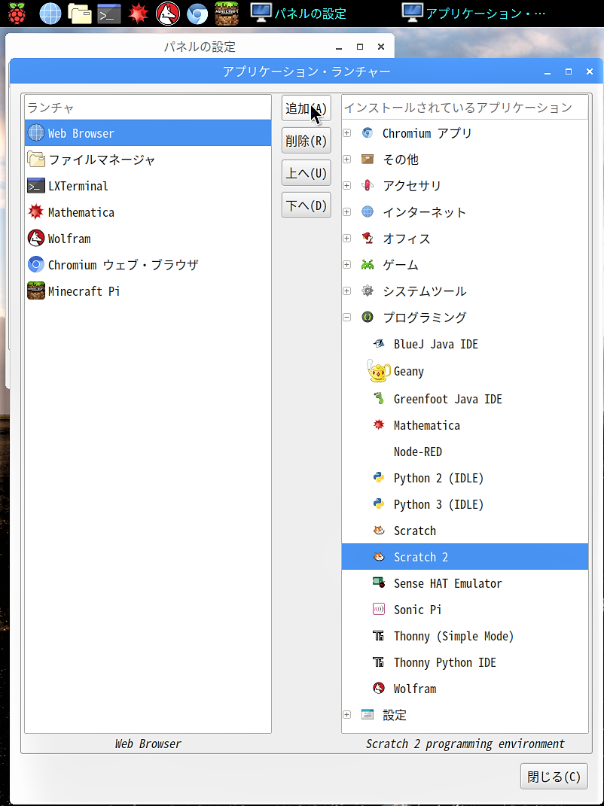
Task: Click the Sense HAT Emulator icon
Action: tap(379, 583)
